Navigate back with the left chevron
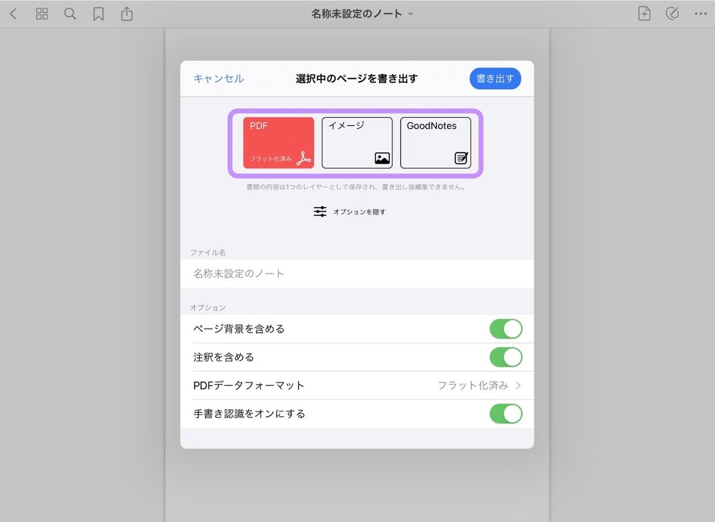 (13, 13)
